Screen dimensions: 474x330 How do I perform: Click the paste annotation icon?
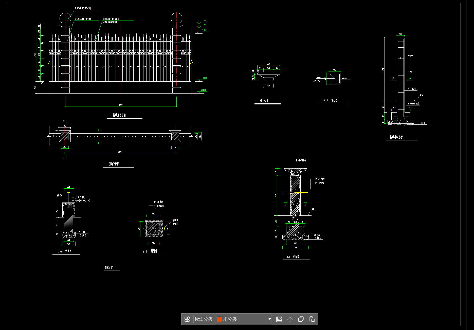click(312, 319)
